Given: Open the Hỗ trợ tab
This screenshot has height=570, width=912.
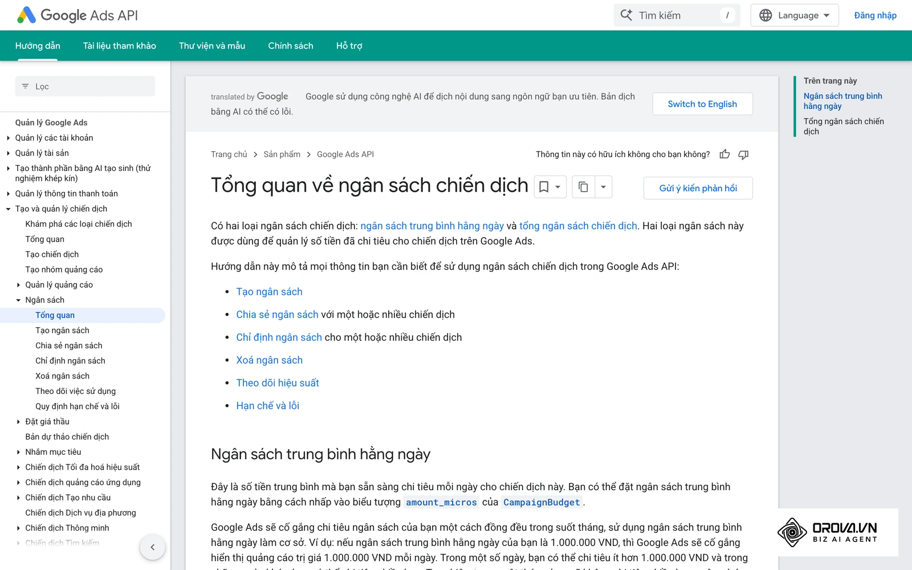Looking at the screenshot, I should [349, 46].
